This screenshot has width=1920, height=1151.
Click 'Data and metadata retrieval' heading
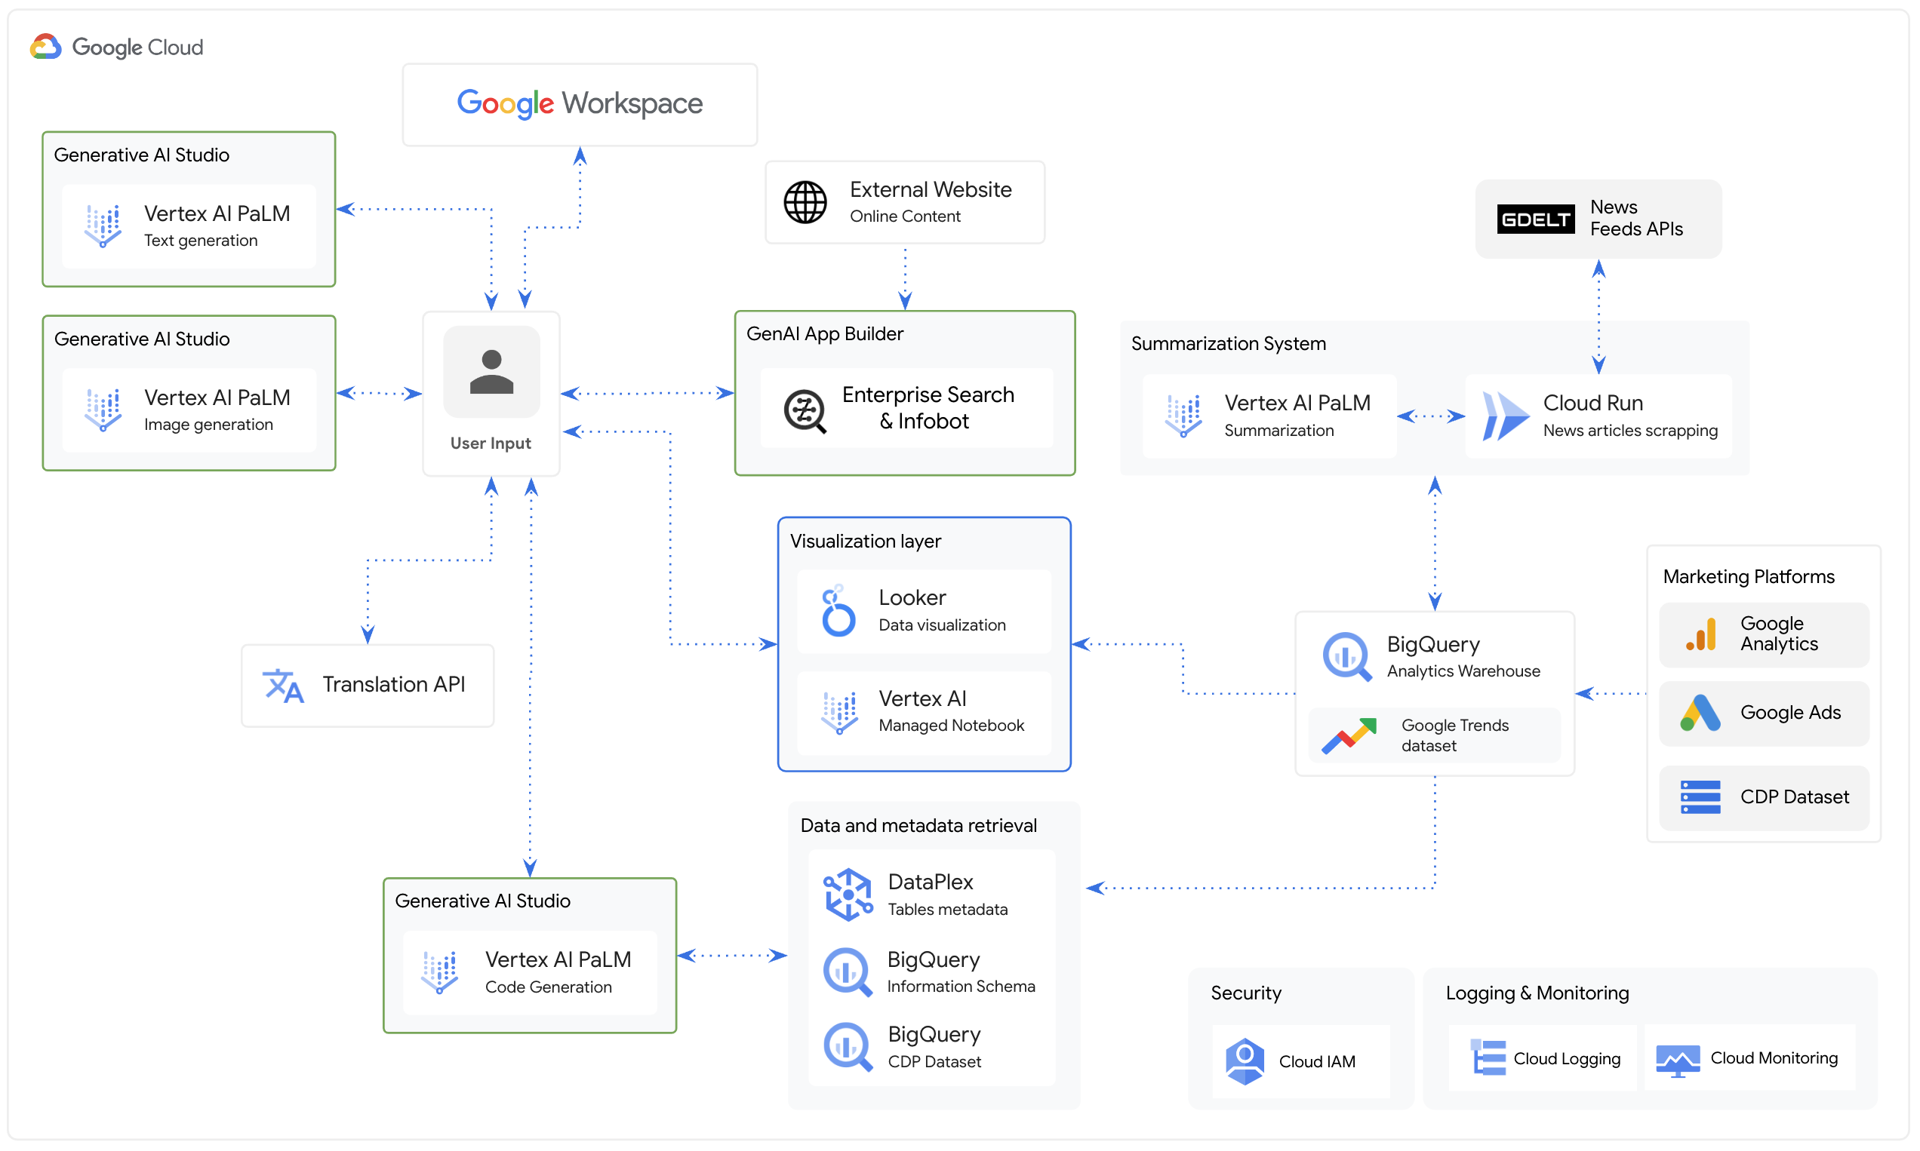pos(919,826)
